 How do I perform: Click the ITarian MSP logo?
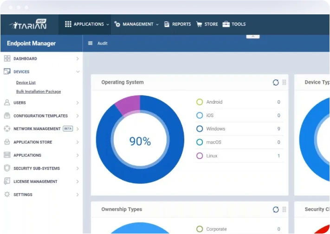[x=28, y=24]
